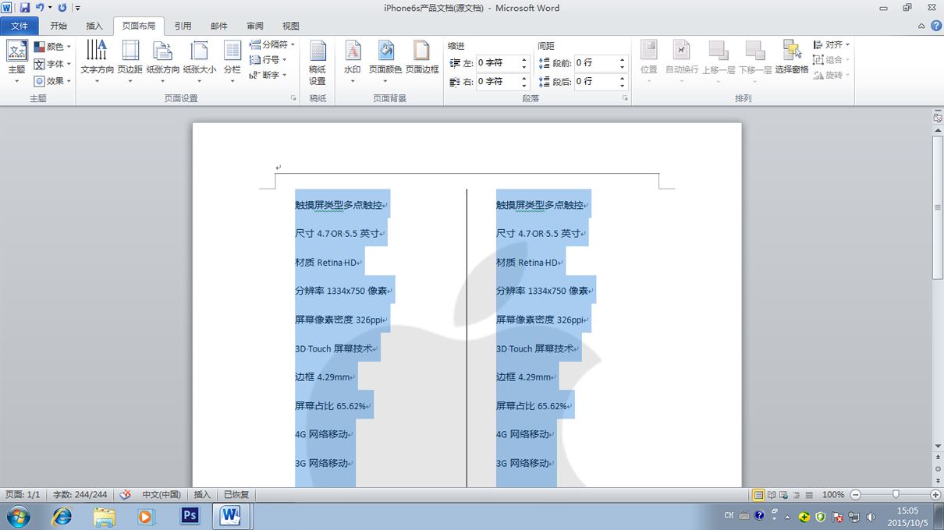Switch to Outline view

796,495
